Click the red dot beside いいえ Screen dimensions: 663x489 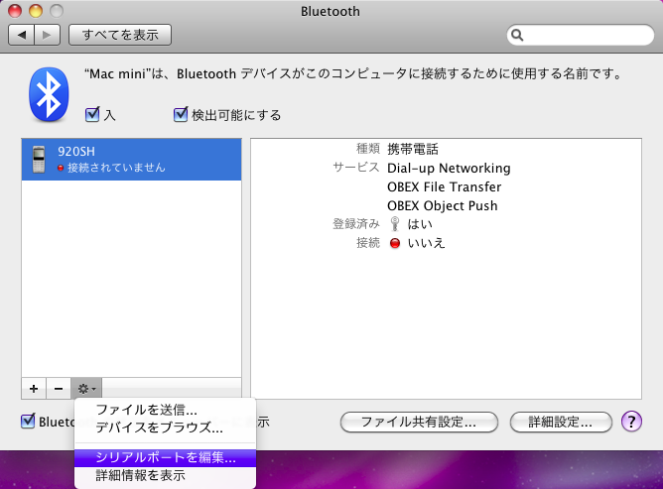pyautogui.click(x=395, y=243)
